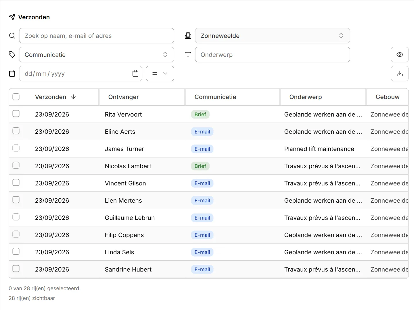Click the Onderwerp filter input
The image size is (414, 310).
click(x=272, y=55)
